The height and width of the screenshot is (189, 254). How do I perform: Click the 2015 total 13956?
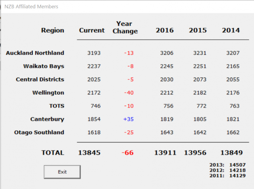(195, 153)
